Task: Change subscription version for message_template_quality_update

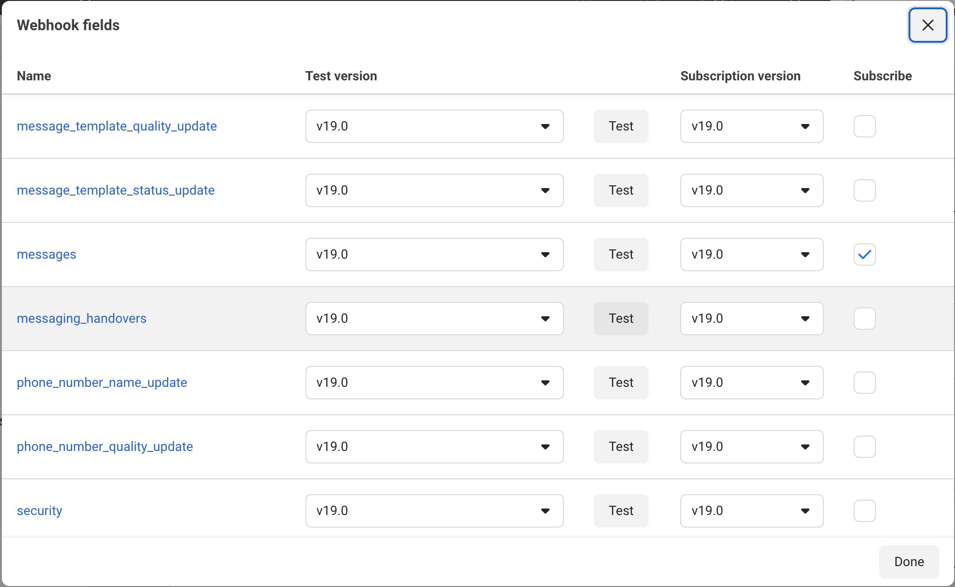Action: pos(752,126)
